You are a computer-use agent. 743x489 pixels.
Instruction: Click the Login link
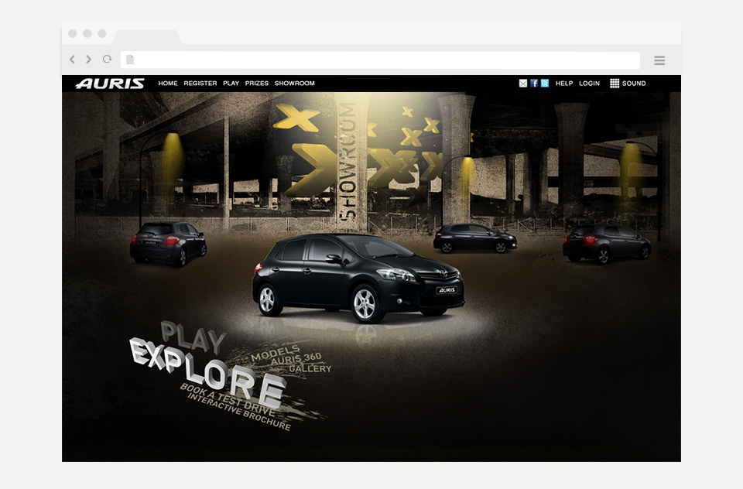(590, 84)
